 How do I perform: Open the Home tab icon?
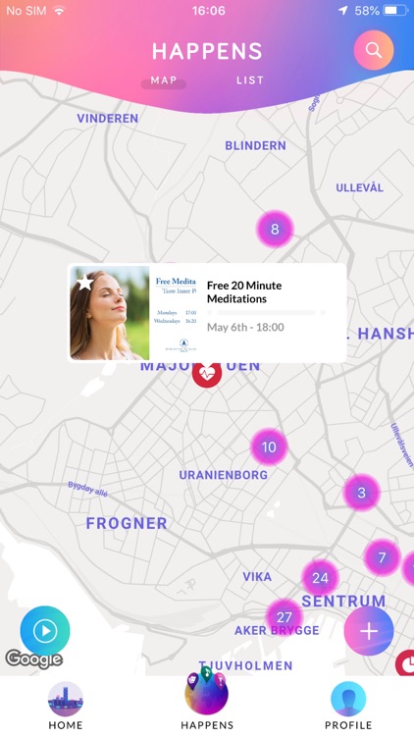[x=66, y=699]
